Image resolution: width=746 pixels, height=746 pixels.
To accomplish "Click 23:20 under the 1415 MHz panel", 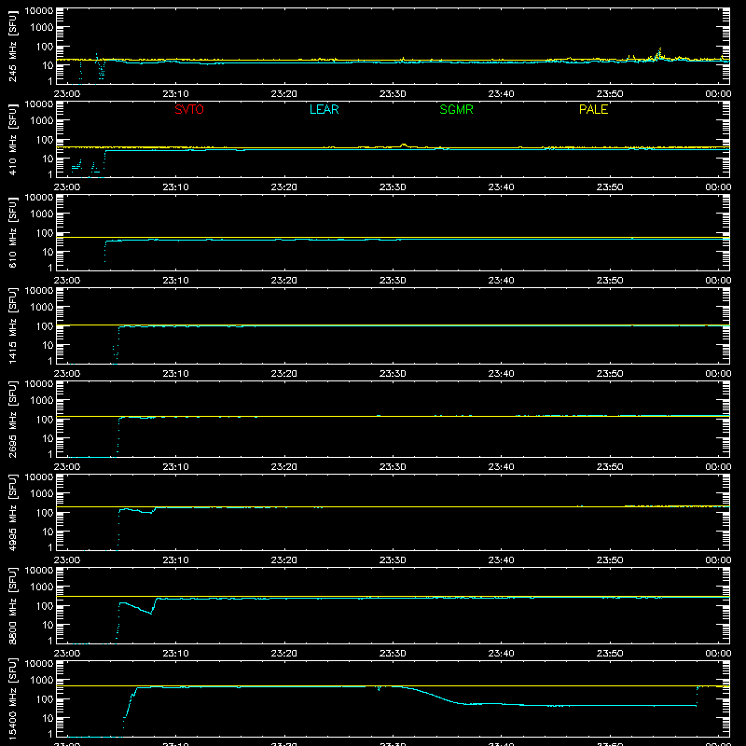I will (x=284, y=374).
